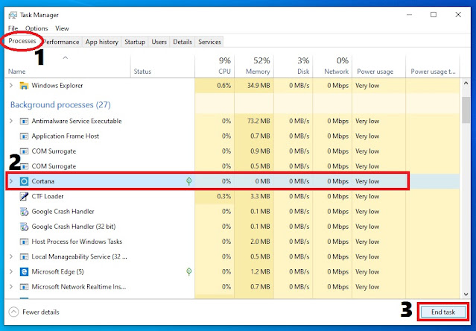Click Cortana's green suspended leaf icon

188,181
